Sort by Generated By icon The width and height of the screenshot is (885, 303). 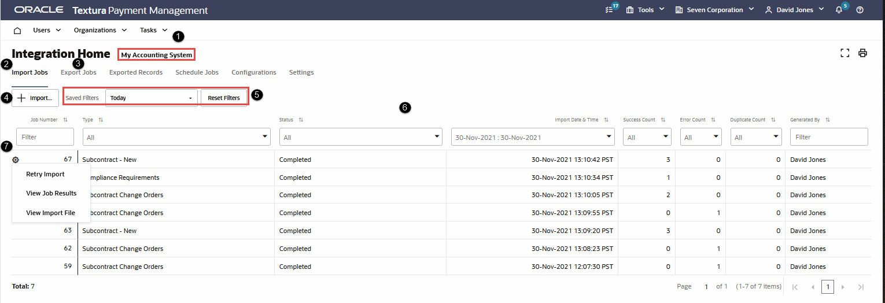point(827,120)
